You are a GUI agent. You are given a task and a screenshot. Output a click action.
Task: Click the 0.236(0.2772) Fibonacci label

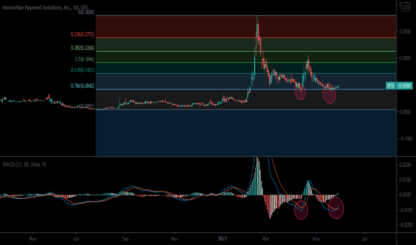coord(83,34)
